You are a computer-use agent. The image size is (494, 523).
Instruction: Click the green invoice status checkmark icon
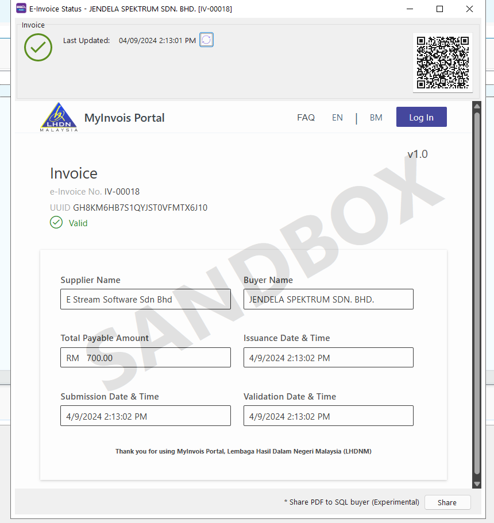tap(38, 48)
